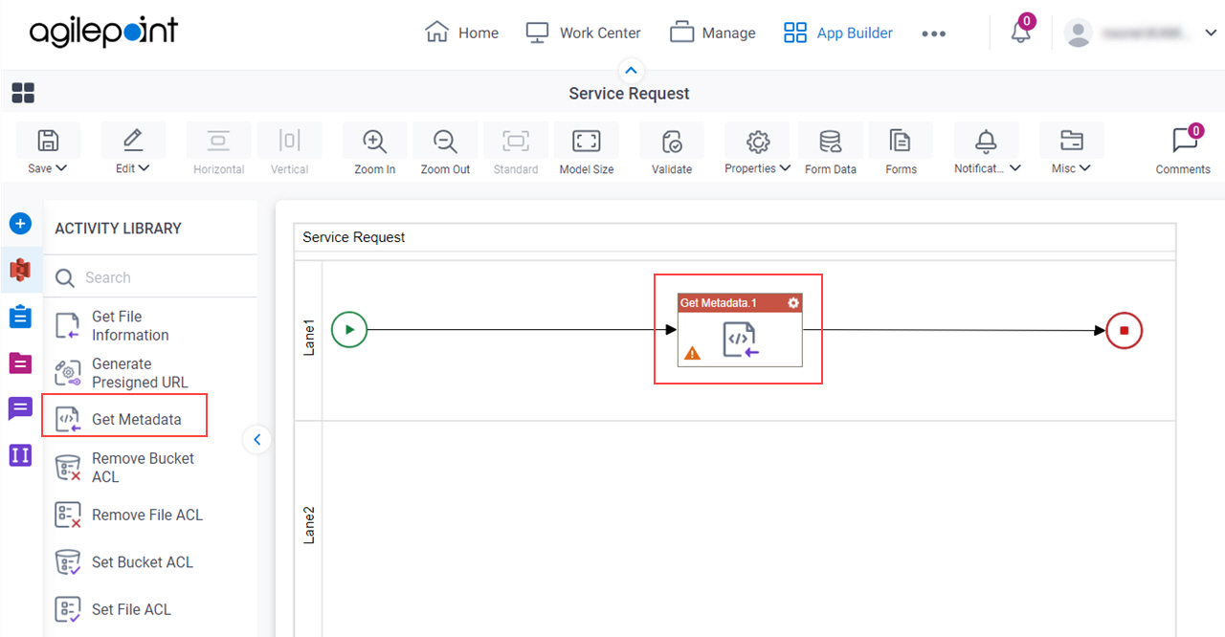Open Model Size tool

click(x=587, y=149)
